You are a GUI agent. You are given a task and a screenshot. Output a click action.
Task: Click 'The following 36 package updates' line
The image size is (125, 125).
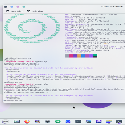click(x=41, y=74)
